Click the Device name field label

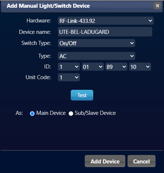(x=35, y=32)
